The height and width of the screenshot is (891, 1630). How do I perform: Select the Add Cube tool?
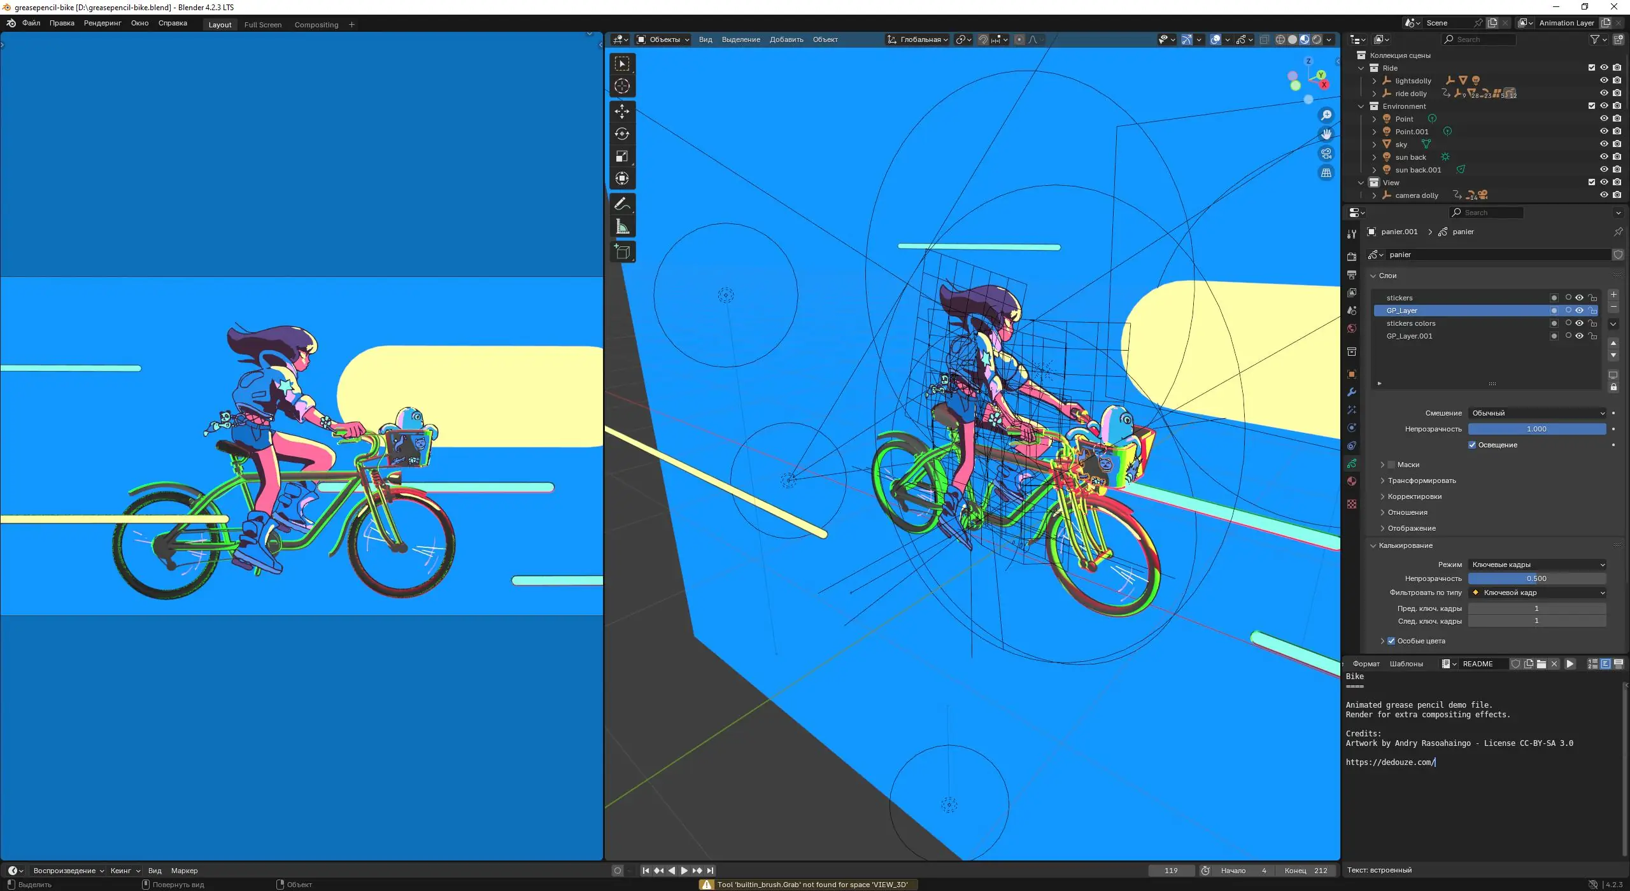pyautogui.click(x=622, y=252)
